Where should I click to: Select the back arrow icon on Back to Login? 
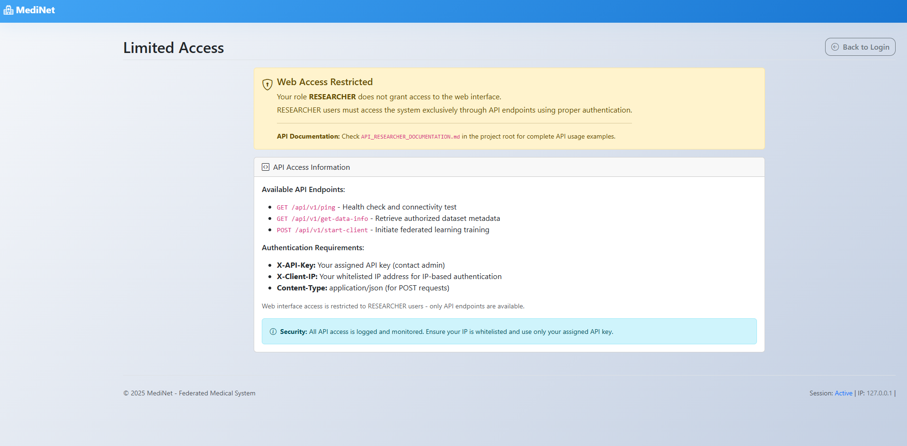[x=835, y=47]
